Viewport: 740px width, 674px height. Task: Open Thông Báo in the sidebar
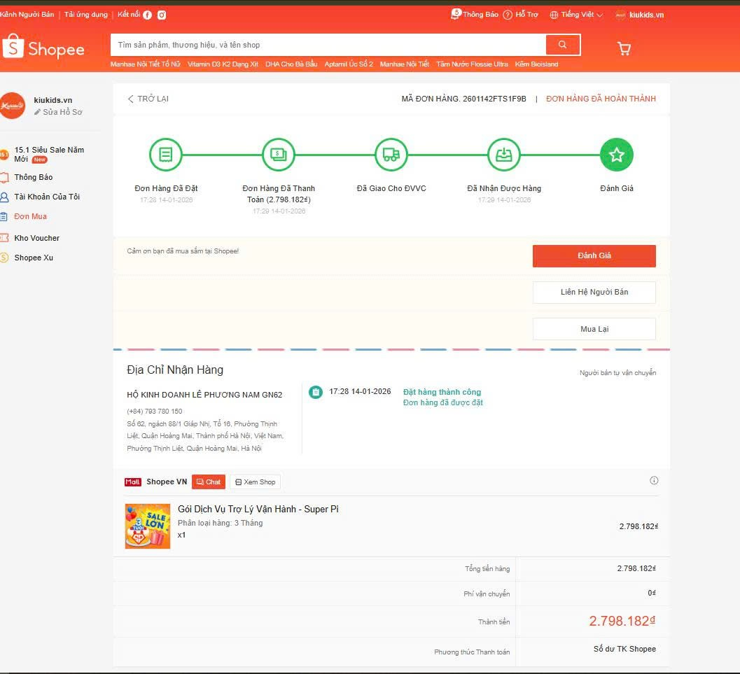tap(33, 177)
